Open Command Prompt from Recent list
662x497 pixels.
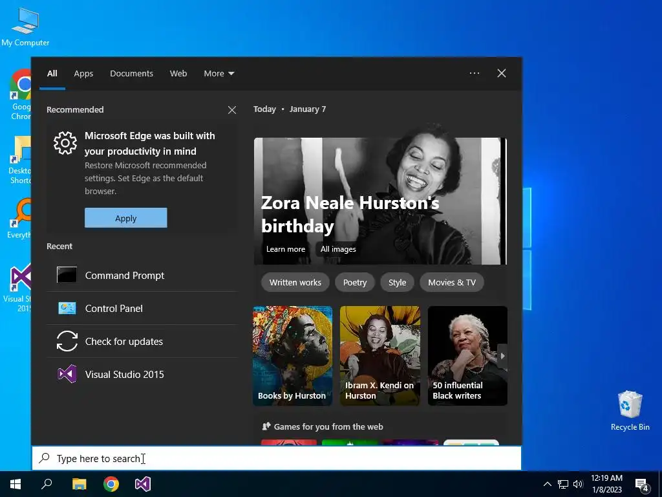coord(142,275)
